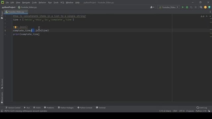Open the Python Console tool window

coord(85,108)
